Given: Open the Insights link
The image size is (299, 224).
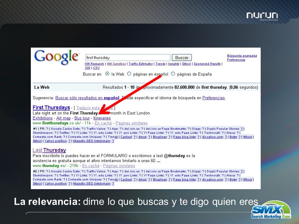Looking at the screenshot, I should pyautogui.click(x=173, y=64).
